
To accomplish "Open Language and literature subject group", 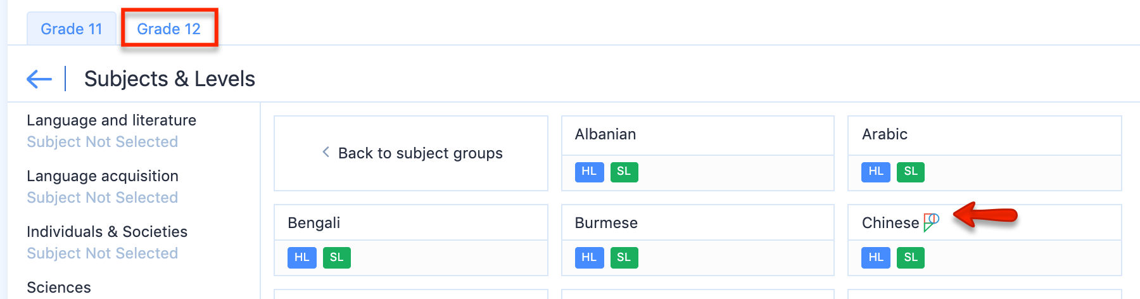I will click(111, 120).
